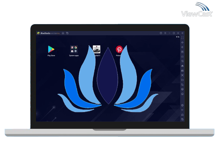The image size is (217, 149).
Task: Click the 9:16 clock in status bar
Action: click(x=178, y=37)
